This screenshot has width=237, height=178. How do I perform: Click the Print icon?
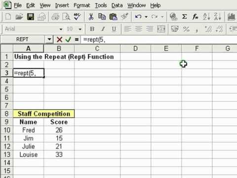41,17
